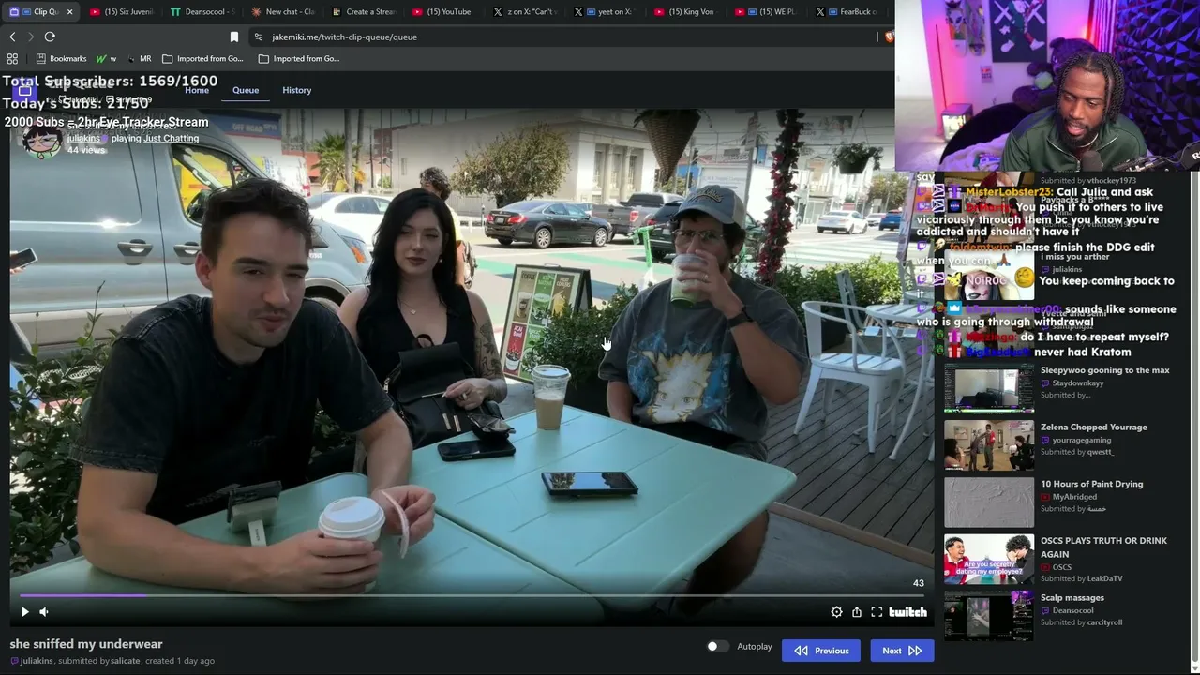This screenshot has width=1200, height=675.
Task: Open the Bookmarks bar item
Action: point(61,58)
